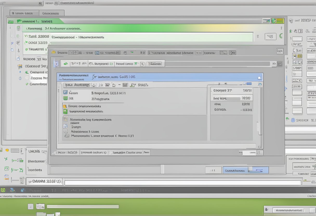Expand the boxed number control in left panel
Image resolution: width=316 pixels, height=216 pixels.
(x=38, y=59)
